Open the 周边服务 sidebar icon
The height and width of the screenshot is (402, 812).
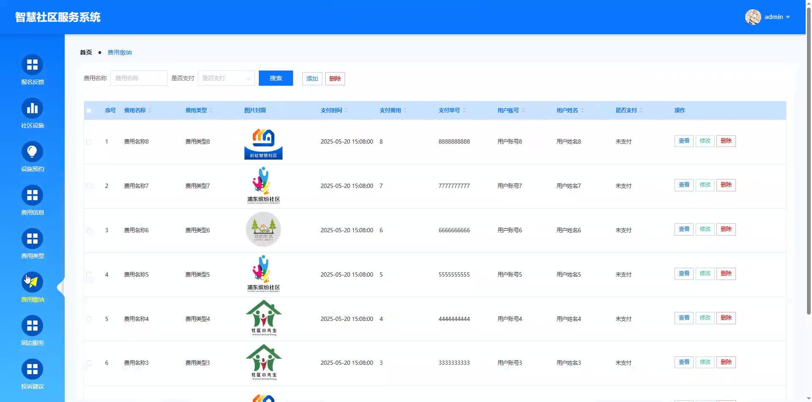tap(32, 326)
